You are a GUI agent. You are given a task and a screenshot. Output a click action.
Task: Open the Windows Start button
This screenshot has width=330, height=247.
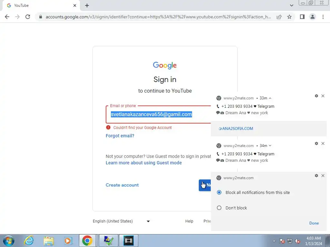tap(9, 241)
